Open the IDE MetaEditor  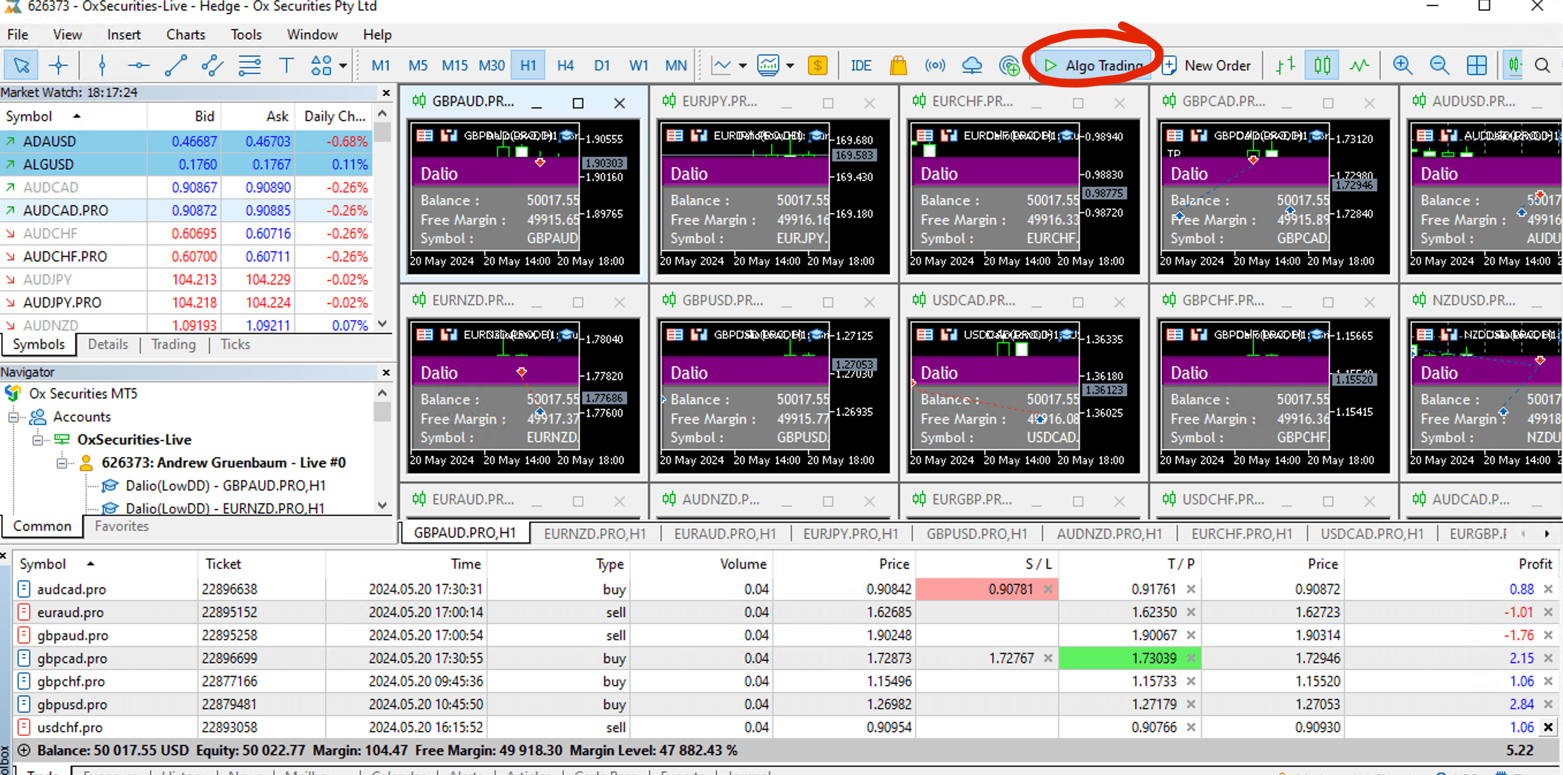tap(860, 66)
